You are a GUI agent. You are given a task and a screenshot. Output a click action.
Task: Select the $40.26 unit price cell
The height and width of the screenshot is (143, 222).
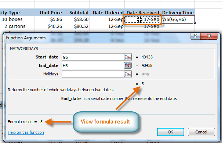pyautogui.click(x=48, y=26)
